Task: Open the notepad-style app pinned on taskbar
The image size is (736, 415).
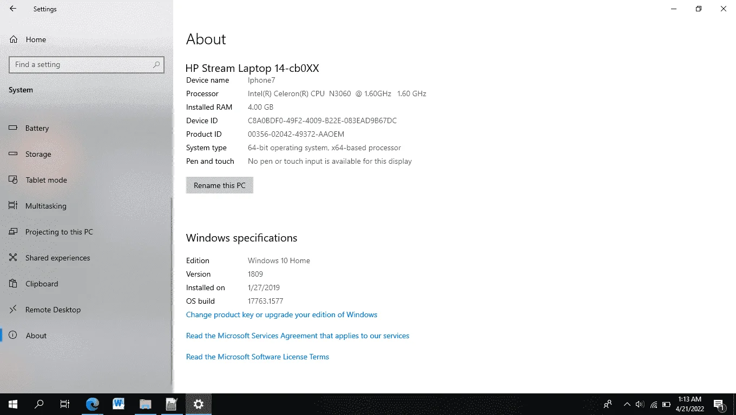Action: tap(172, 404)
